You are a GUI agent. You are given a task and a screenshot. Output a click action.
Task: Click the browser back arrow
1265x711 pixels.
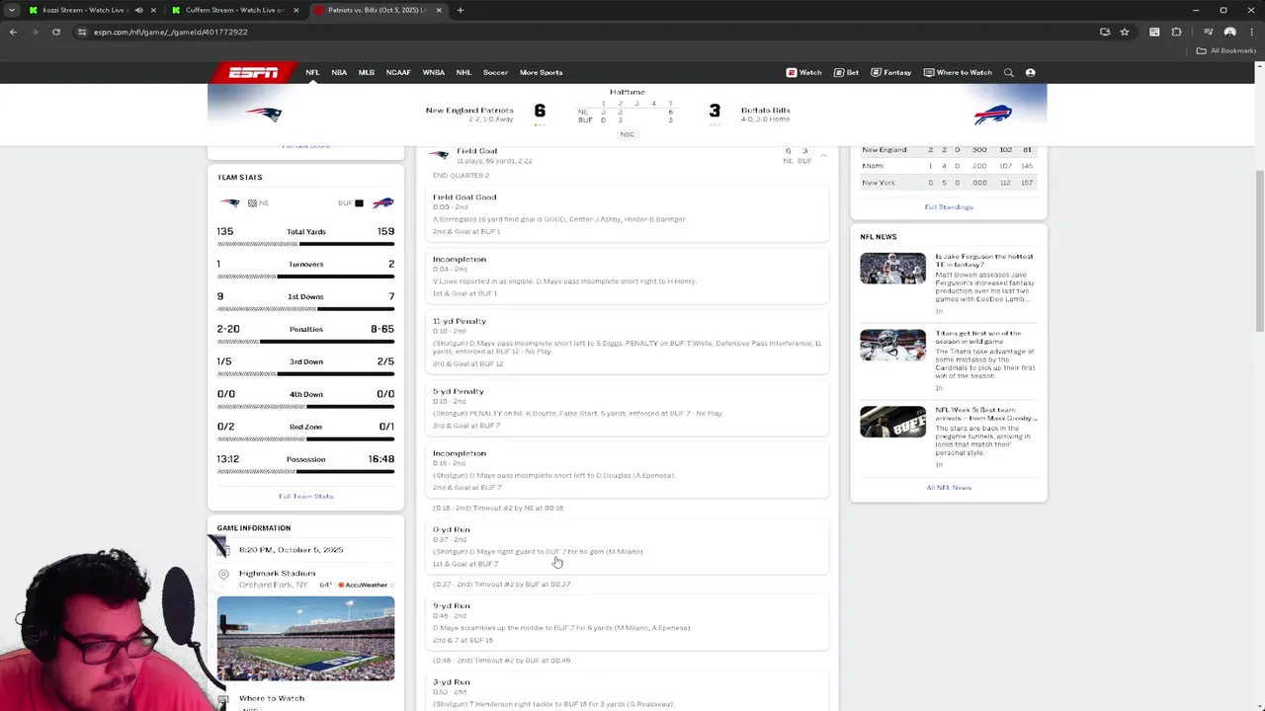pyautogui.click(x=13, y=32)
